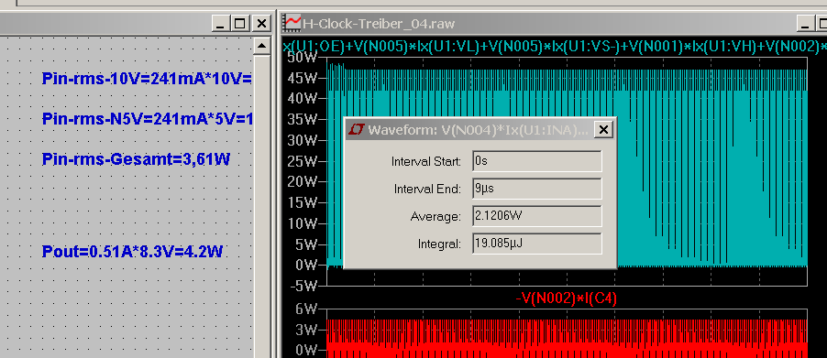Click the schematic vertical scrollbar track
This screenshot has width=827, height=358.
tap(261, 205)
